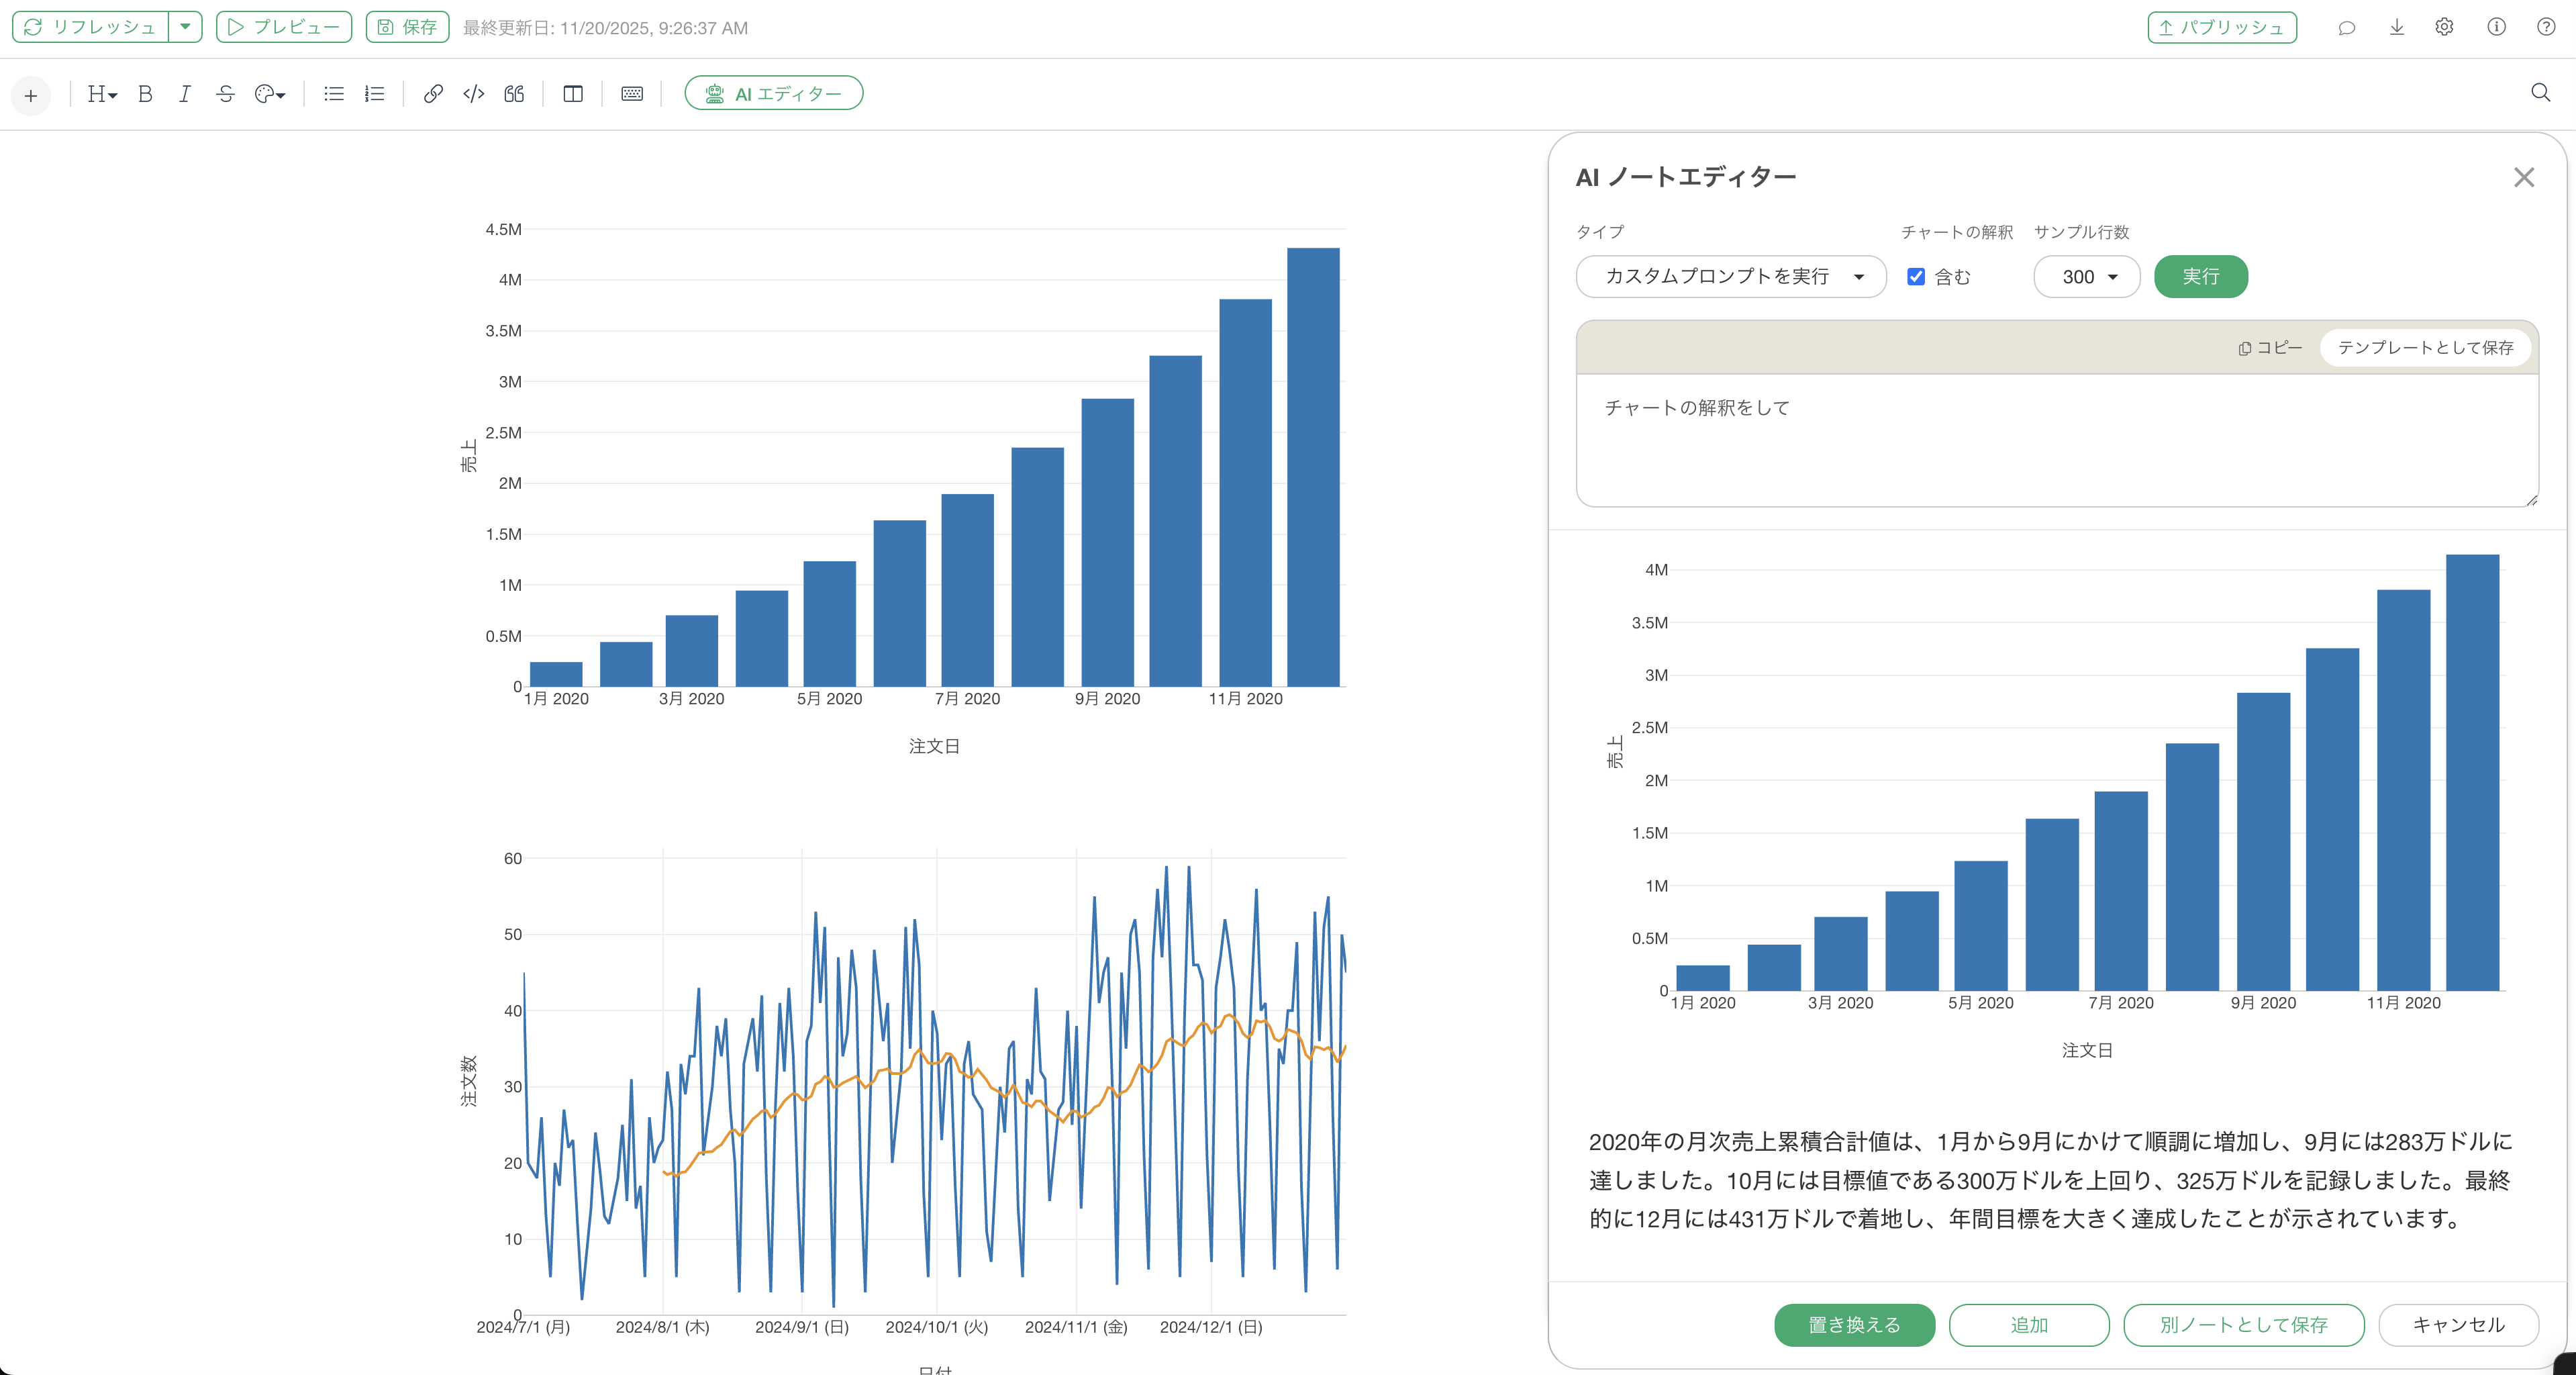Click into the custom prompt text area

coord(2056,440)
